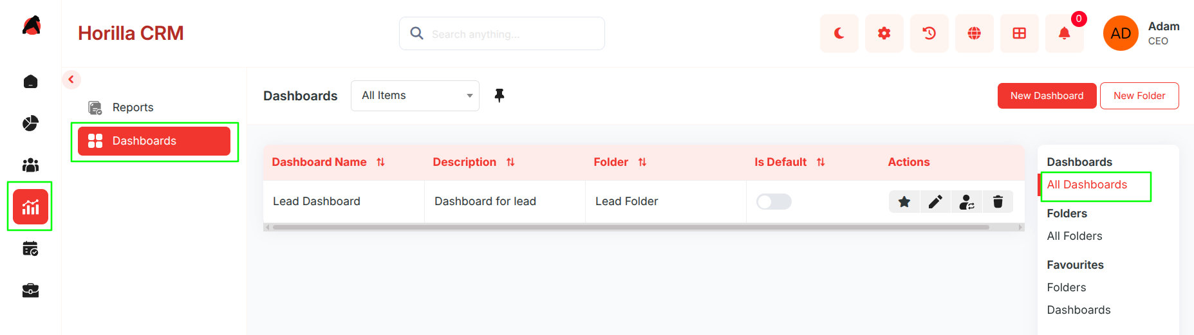Mark Lead Dashboard as favourite star
1194x335 pixels.
coord(904,202)
